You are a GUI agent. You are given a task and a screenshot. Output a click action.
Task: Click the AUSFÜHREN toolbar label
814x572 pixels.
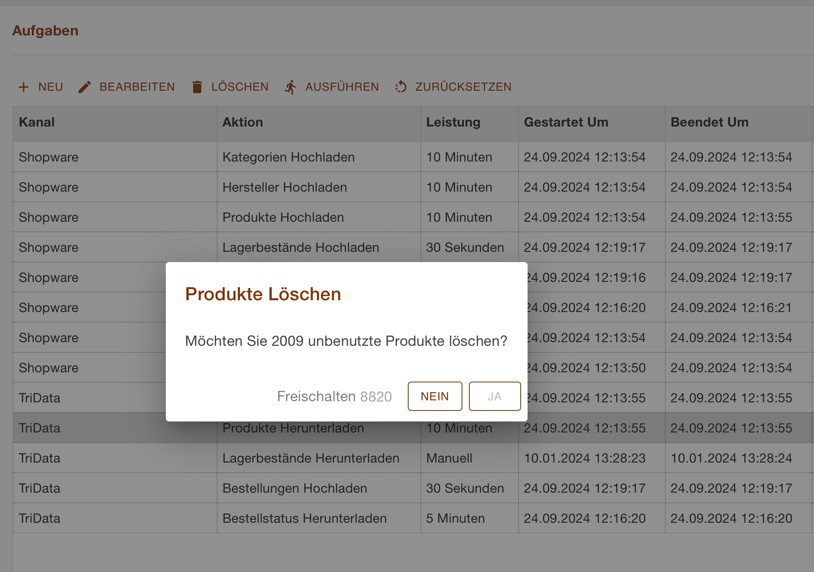pos(342,87)
